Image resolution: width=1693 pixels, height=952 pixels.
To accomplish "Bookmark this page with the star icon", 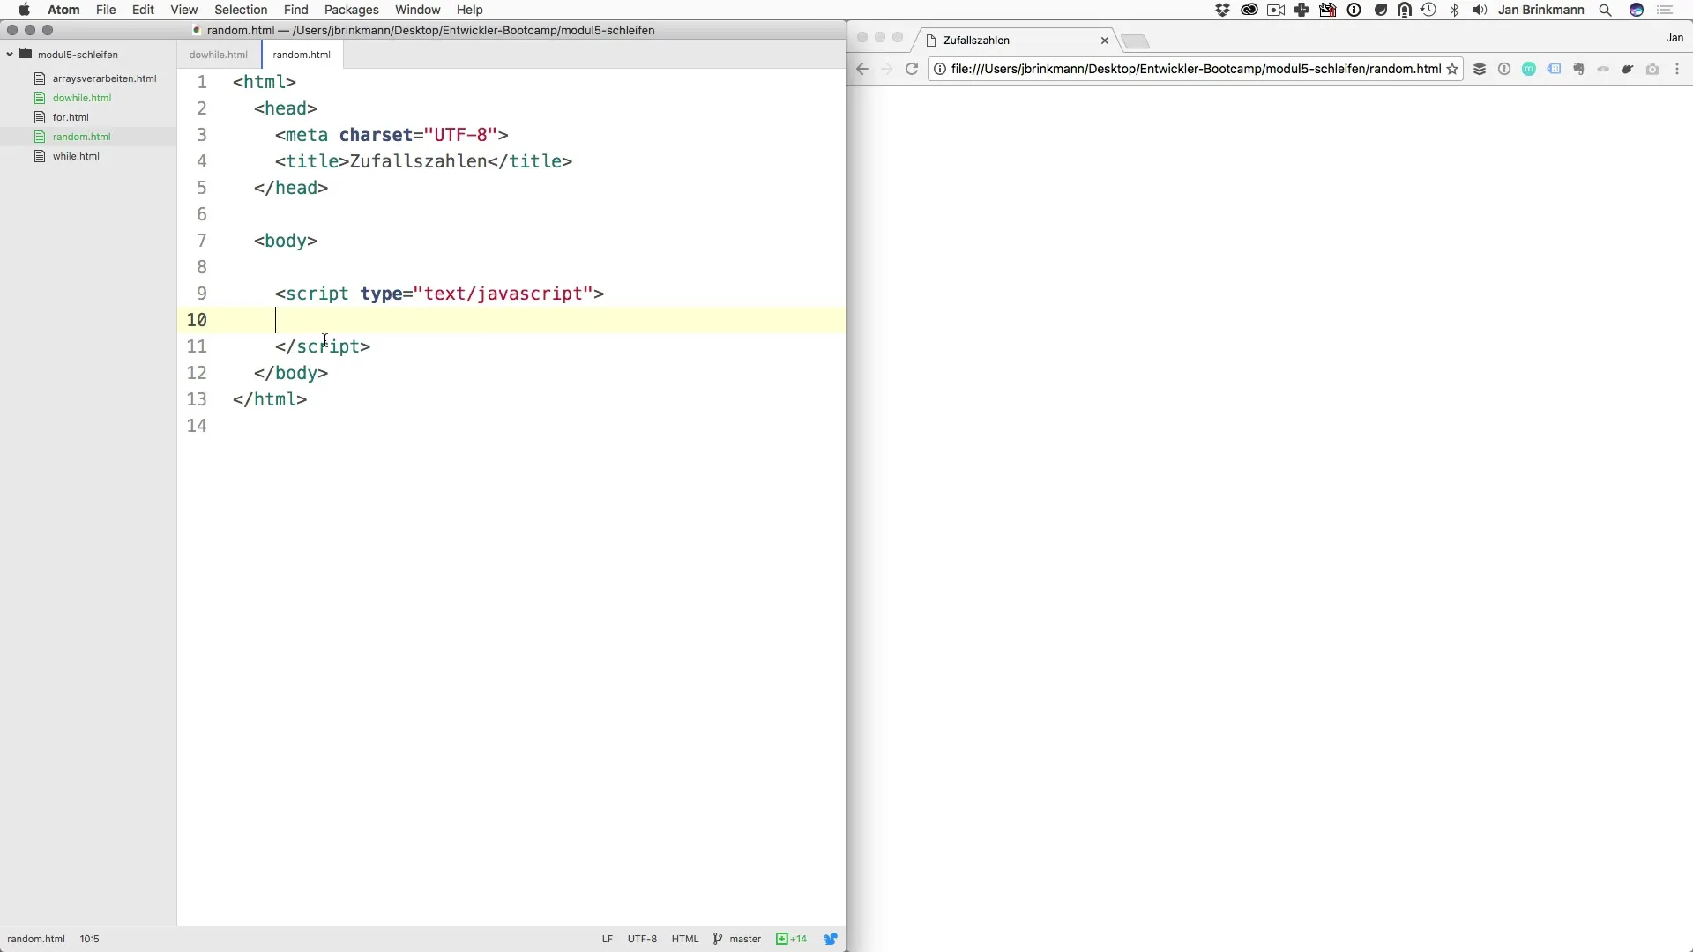I will click(x=1452, y=69).
